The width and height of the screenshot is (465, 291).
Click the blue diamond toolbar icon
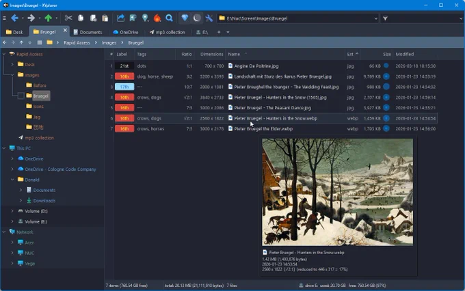(x=185, y=18)
